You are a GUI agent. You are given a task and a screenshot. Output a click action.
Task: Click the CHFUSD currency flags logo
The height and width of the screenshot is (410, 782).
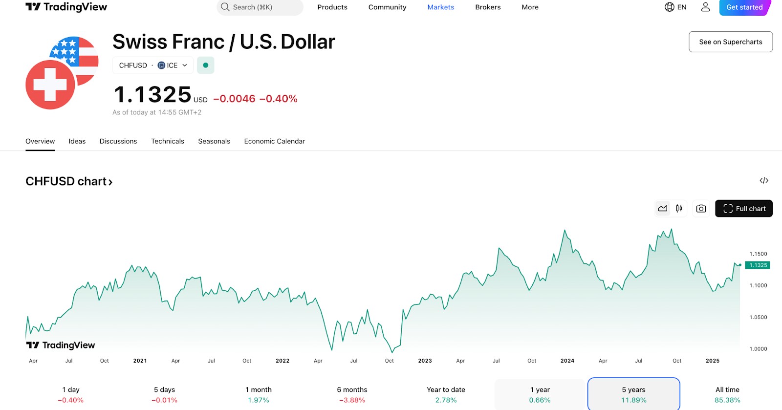point(62,73)
